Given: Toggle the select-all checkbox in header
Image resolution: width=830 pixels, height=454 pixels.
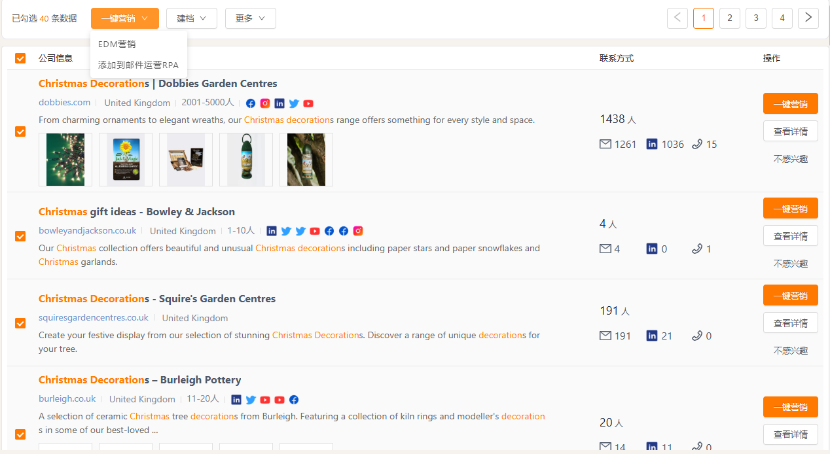Looking at the screenshot, I should [20, 58].
